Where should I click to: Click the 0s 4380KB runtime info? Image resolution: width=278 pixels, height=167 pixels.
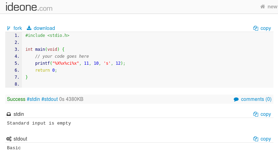click(x=71, y=99)
